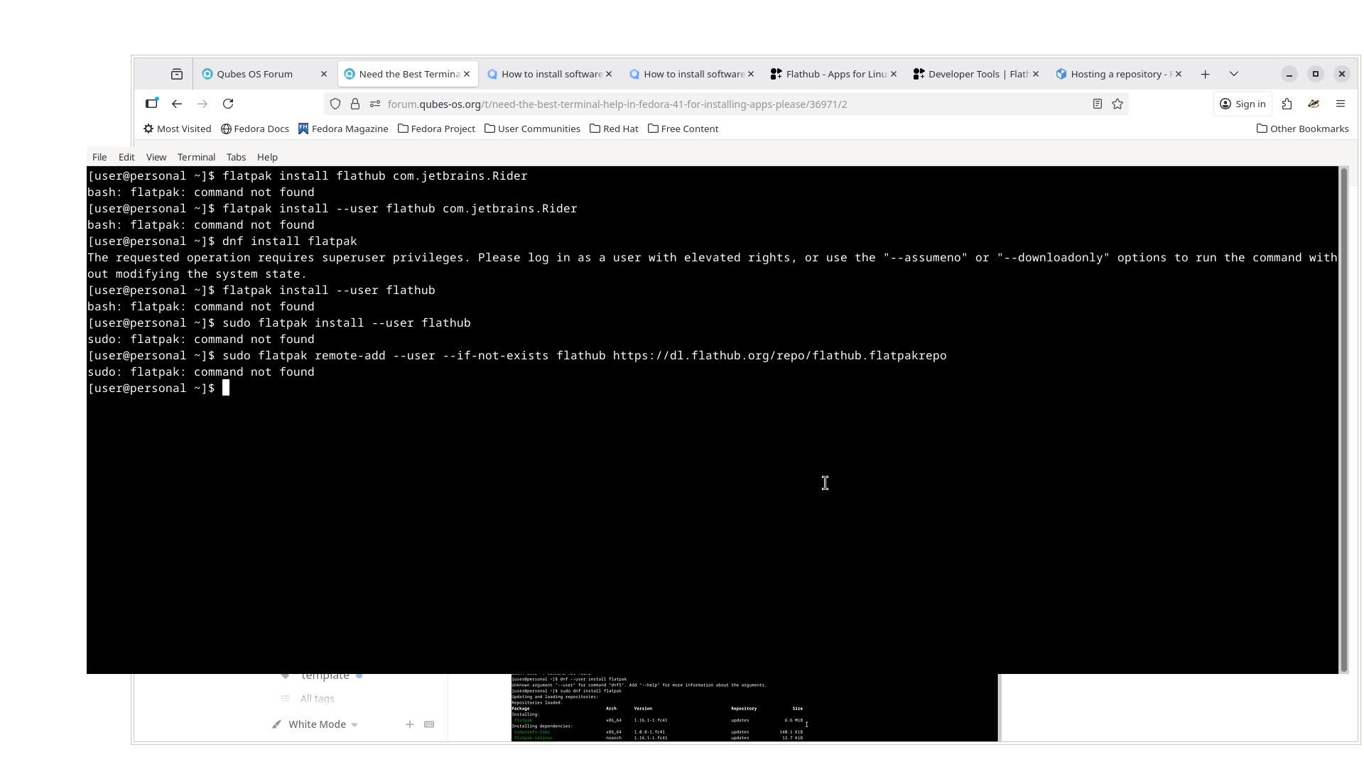Image resolution: width=1364 pixels, height=767 pixels.
Task: Click the site padlock security icon
Action: (x=355, y=104)
